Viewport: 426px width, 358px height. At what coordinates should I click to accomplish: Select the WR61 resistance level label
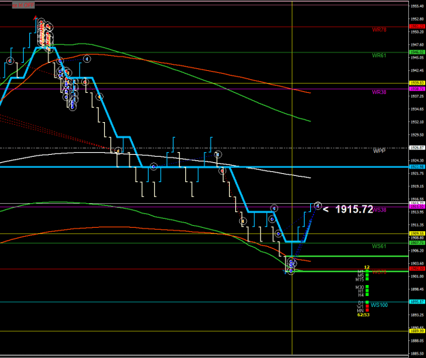pyautogui.click(x=379, y=55)
